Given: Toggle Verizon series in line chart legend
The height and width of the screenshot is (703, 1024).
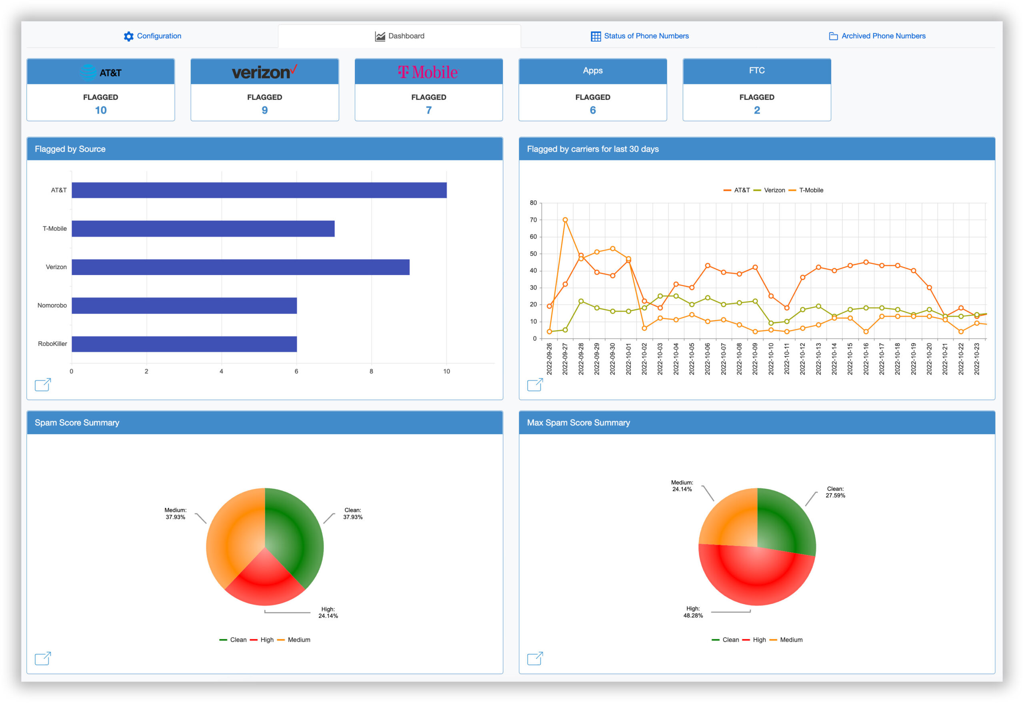Looking at the screenshot, I should [x=769, y=190].
